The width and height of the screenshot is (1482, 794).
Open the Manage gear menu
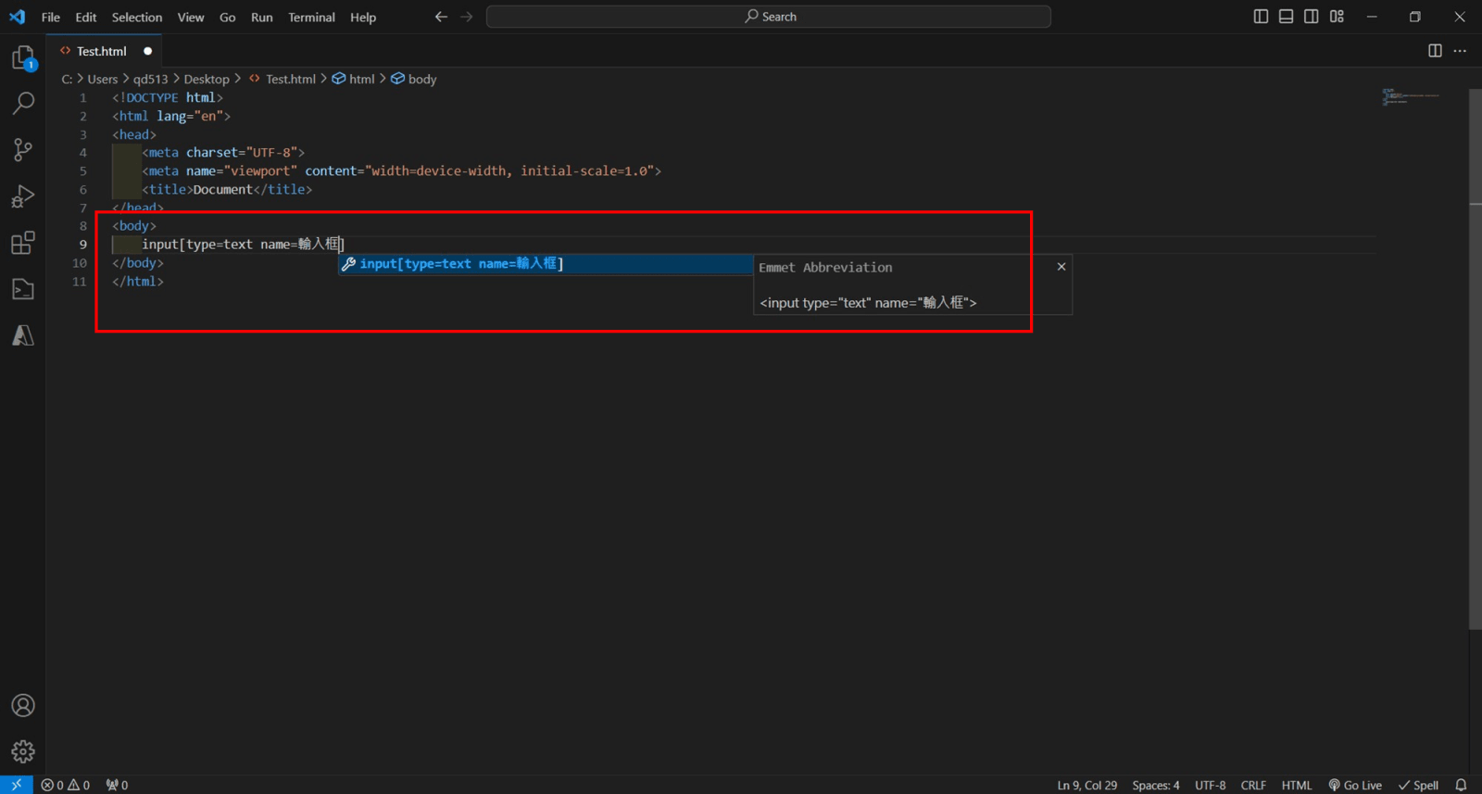pos(23,751)
